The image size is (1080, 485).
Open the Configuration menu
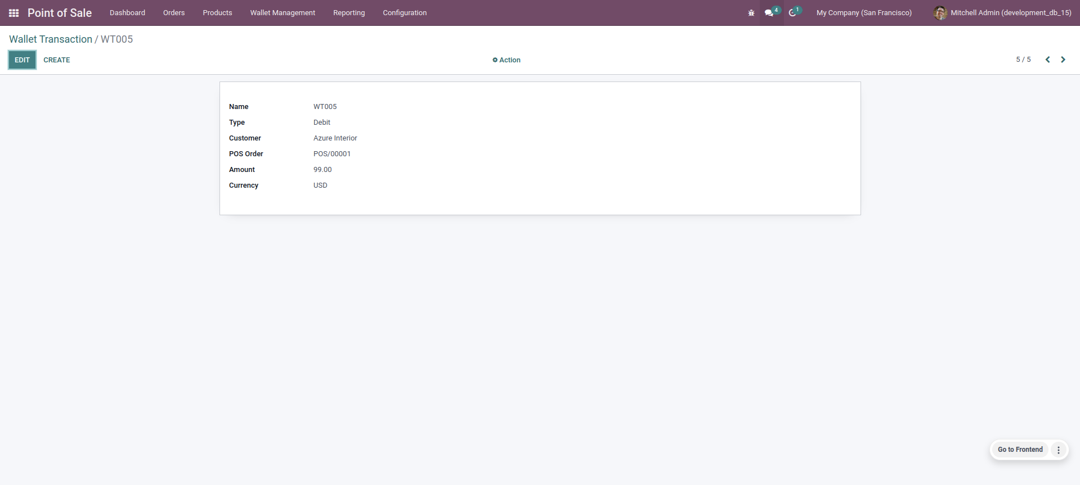(x=405, y=13)
